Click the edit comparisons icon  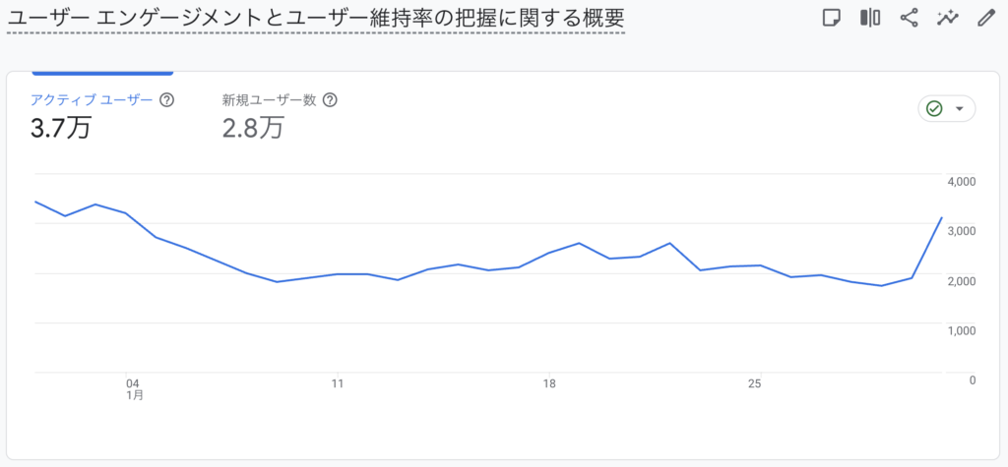coord(870,18)
